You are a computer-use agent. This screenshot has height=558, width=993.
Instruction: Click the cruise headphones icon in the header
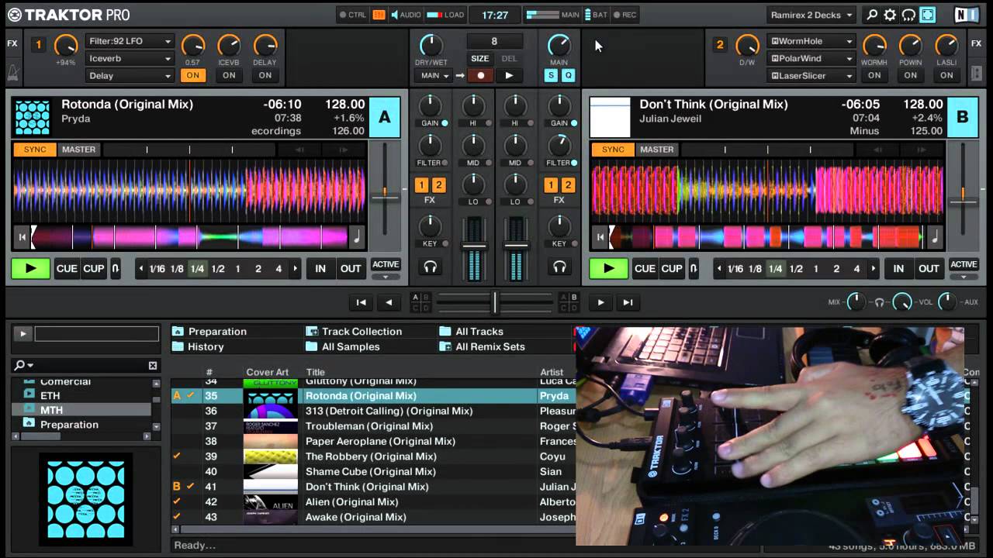[x=908, y=15]
